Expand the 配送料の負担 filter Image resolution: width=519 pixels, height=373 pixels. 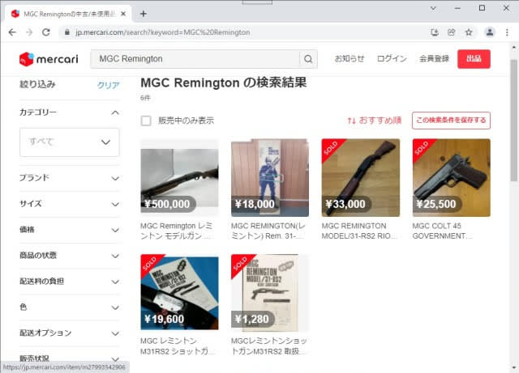69,282
